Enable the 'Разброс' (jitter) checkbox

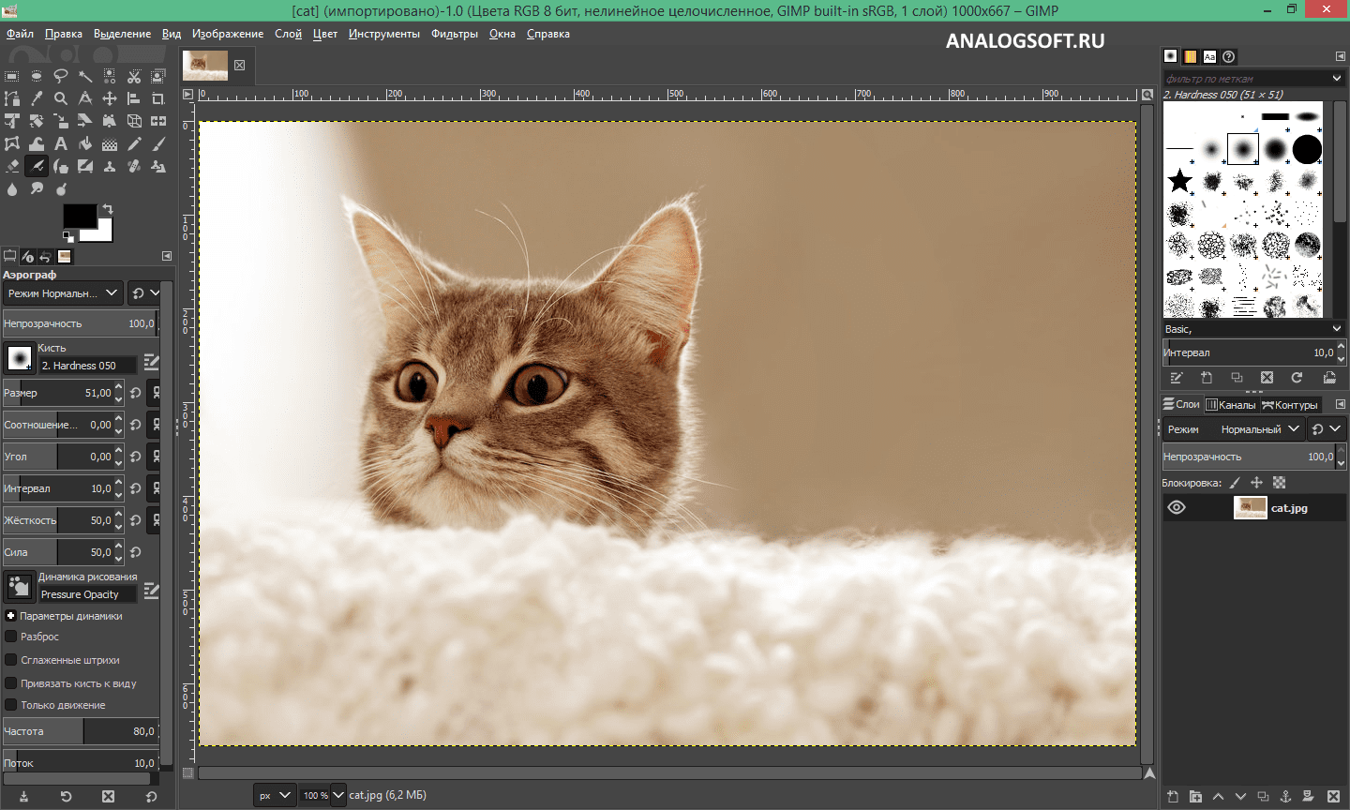(x=11, y=637)
